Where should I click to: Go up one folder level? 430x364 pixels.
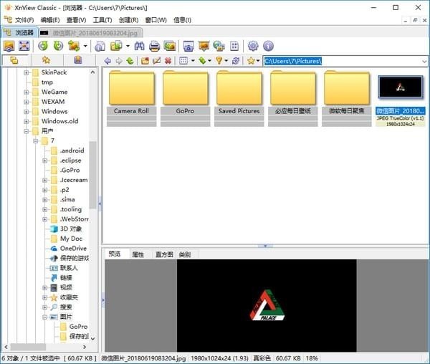(x=130, y=61)
